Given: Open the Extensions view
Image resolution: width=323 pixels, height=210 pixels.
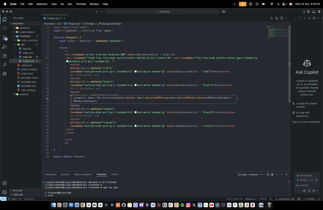Looking at the screenshot, I should click(4, 56).
